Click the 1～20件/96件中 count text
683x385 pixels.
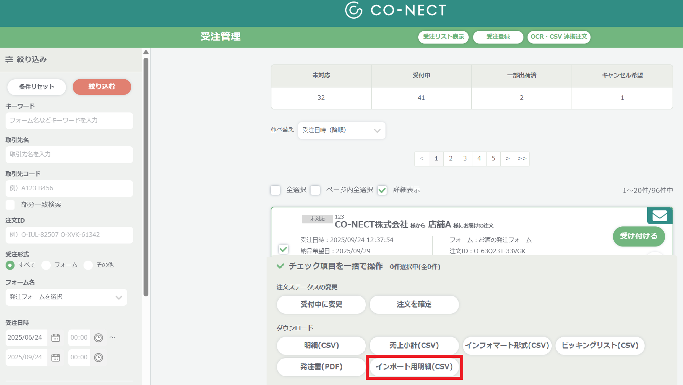[648, 191]
